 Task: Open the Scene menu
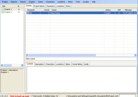pyautogui.click(x=40, y=2)
